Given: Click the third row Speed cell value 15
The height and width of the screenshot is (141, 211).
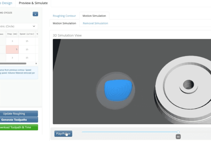Looking at the screenshot, I should (27, 58).
